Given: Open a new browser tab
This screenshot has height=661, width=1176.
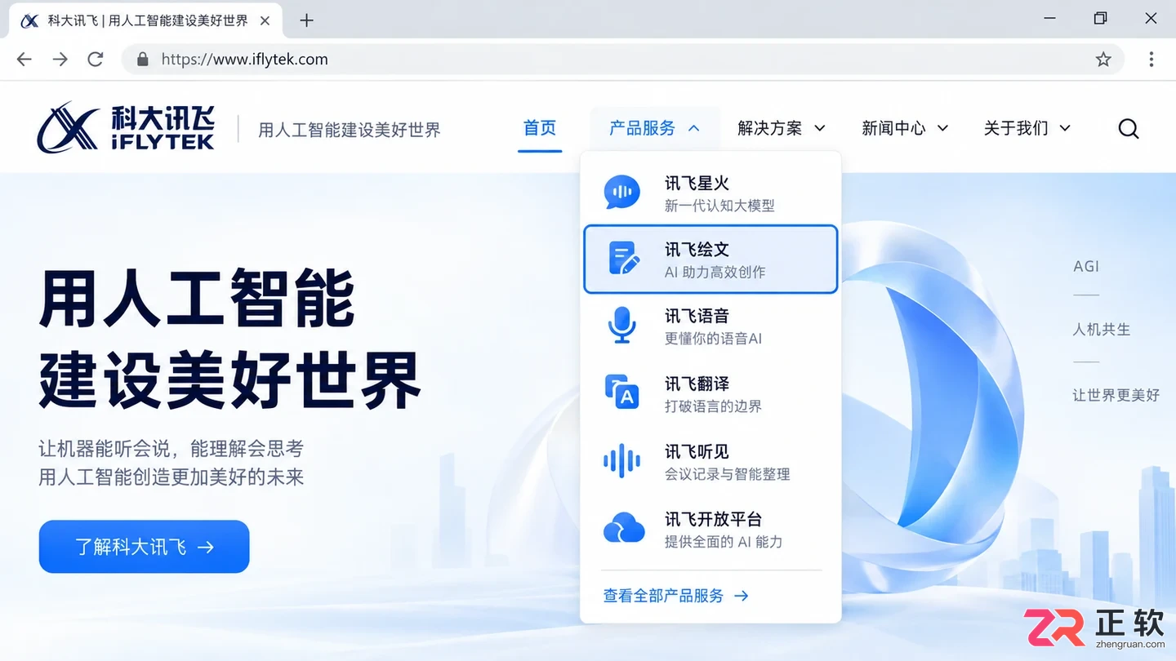Looking at the screenshot, I should click(306, 20).
